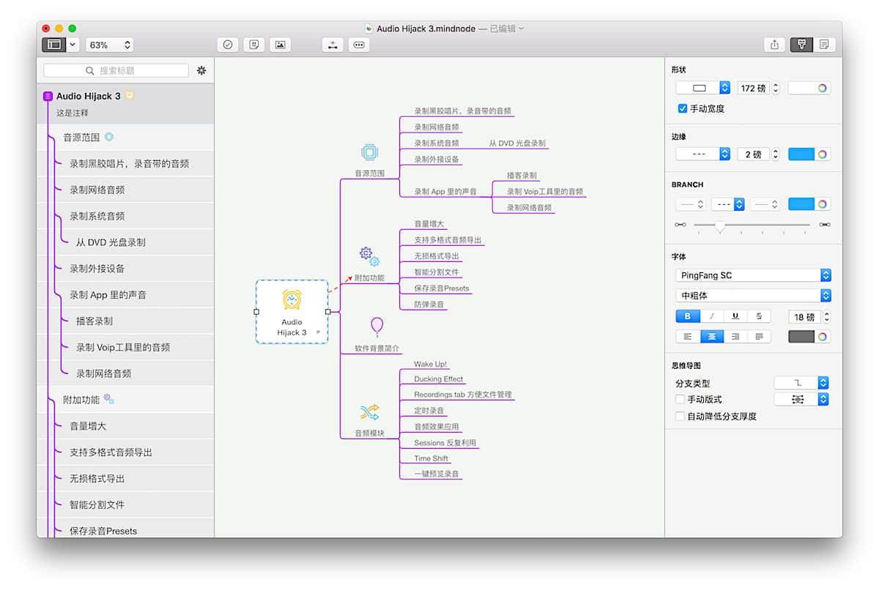
Task: Select 从 DVD 光盘录制 in the outline
Action: point(111,242)
